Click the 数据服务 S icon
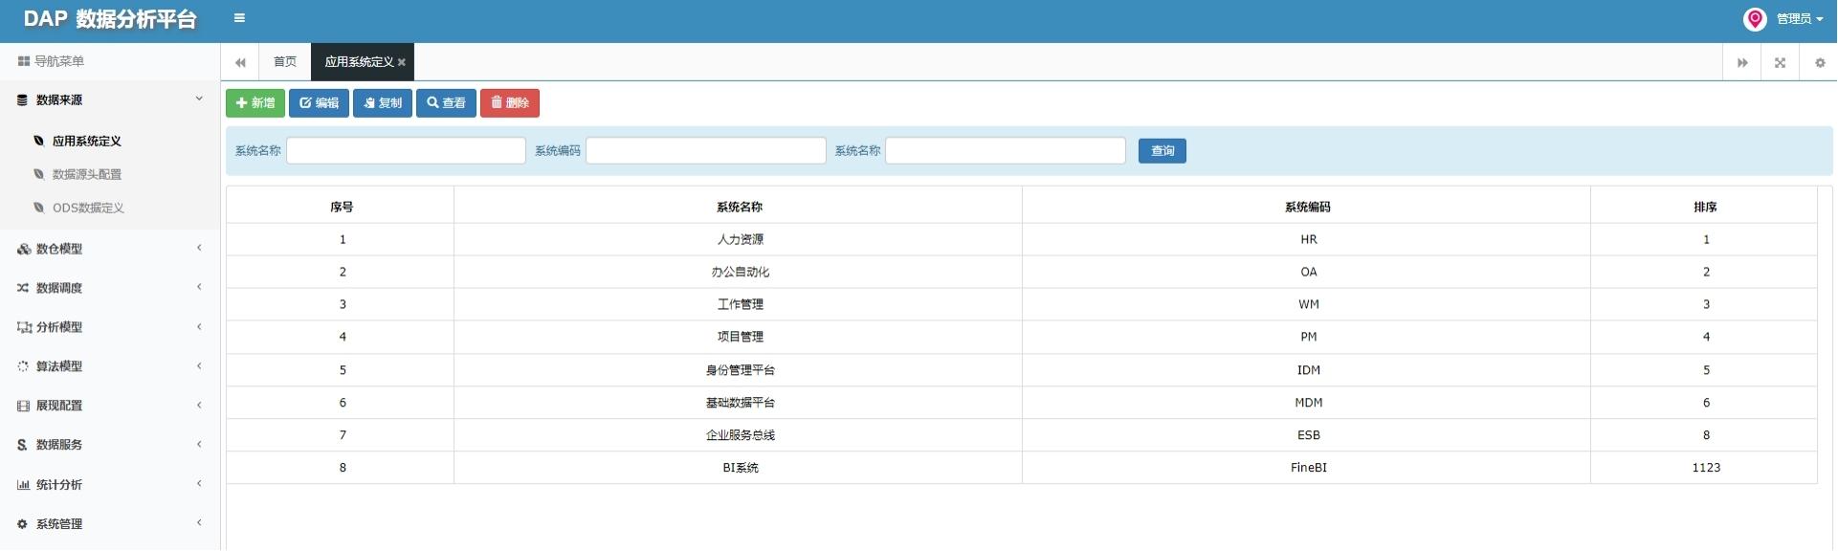The image size is (1838, 551). pyautogui.click(x=22, y=446)
